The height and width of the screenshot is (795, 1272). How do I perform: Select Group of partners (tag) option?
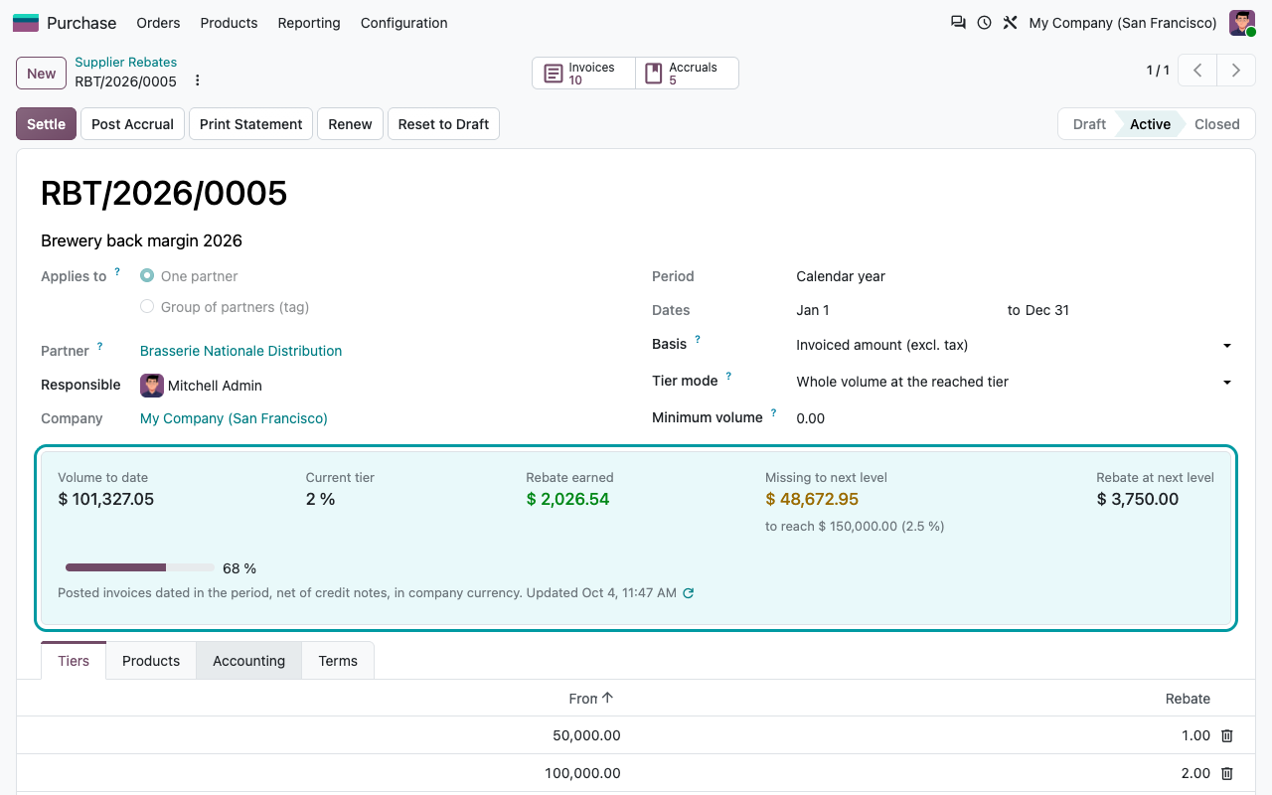pos(147,307)
